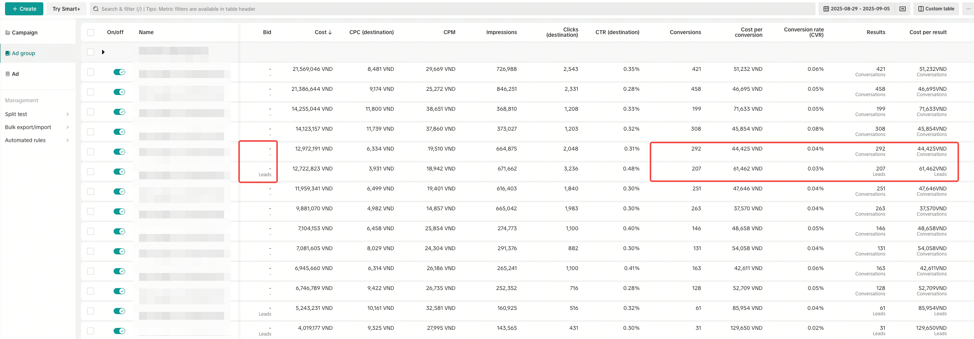
Task: Click the Custom table columns icon
Action: click(x=921, y=9)
